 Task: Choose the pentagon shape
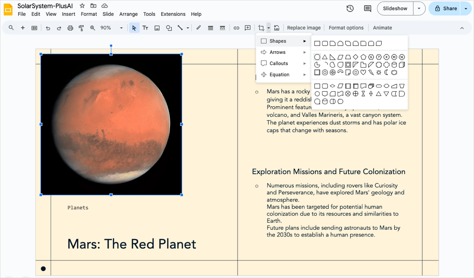[363, 57]
